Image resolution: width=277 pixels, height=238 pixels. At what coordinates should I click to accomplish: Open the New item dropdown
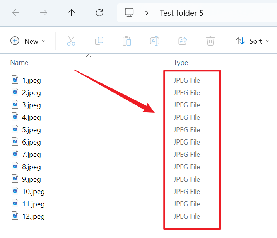click(28, 41)
